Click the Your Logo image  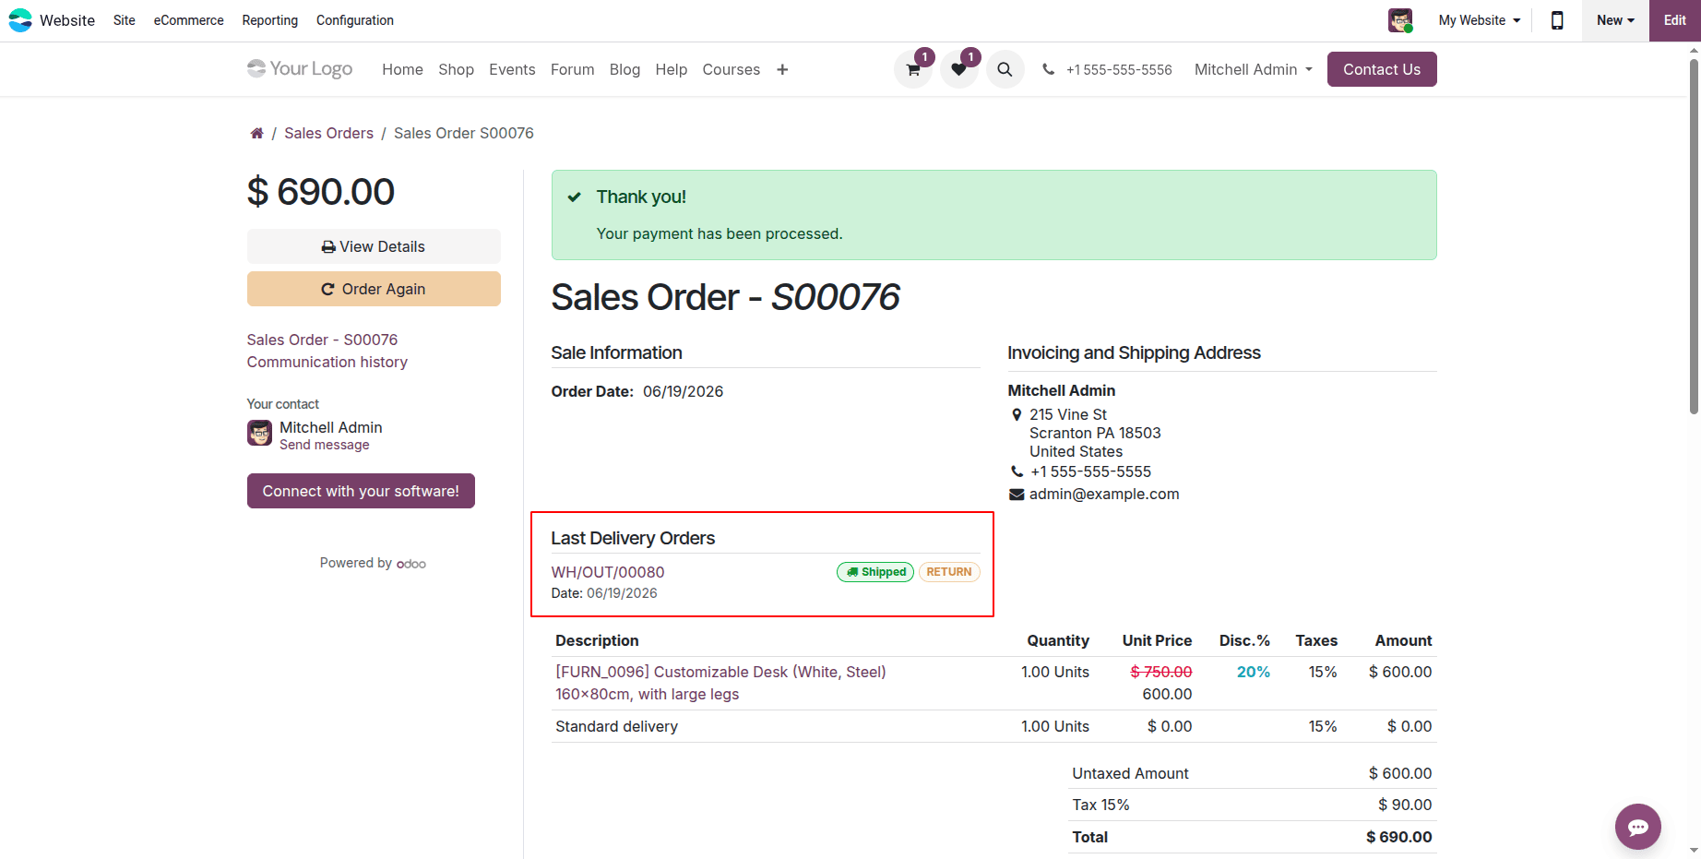[300, 68]
